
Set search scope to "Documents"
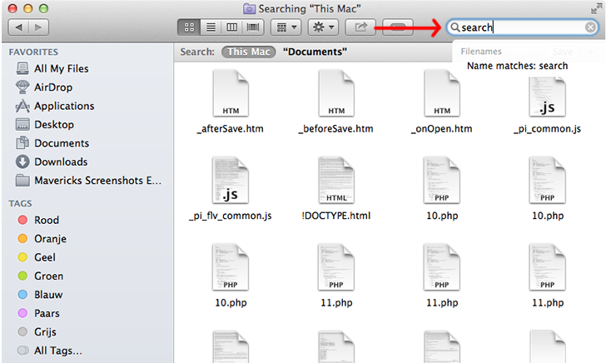(x=315, y=52)
